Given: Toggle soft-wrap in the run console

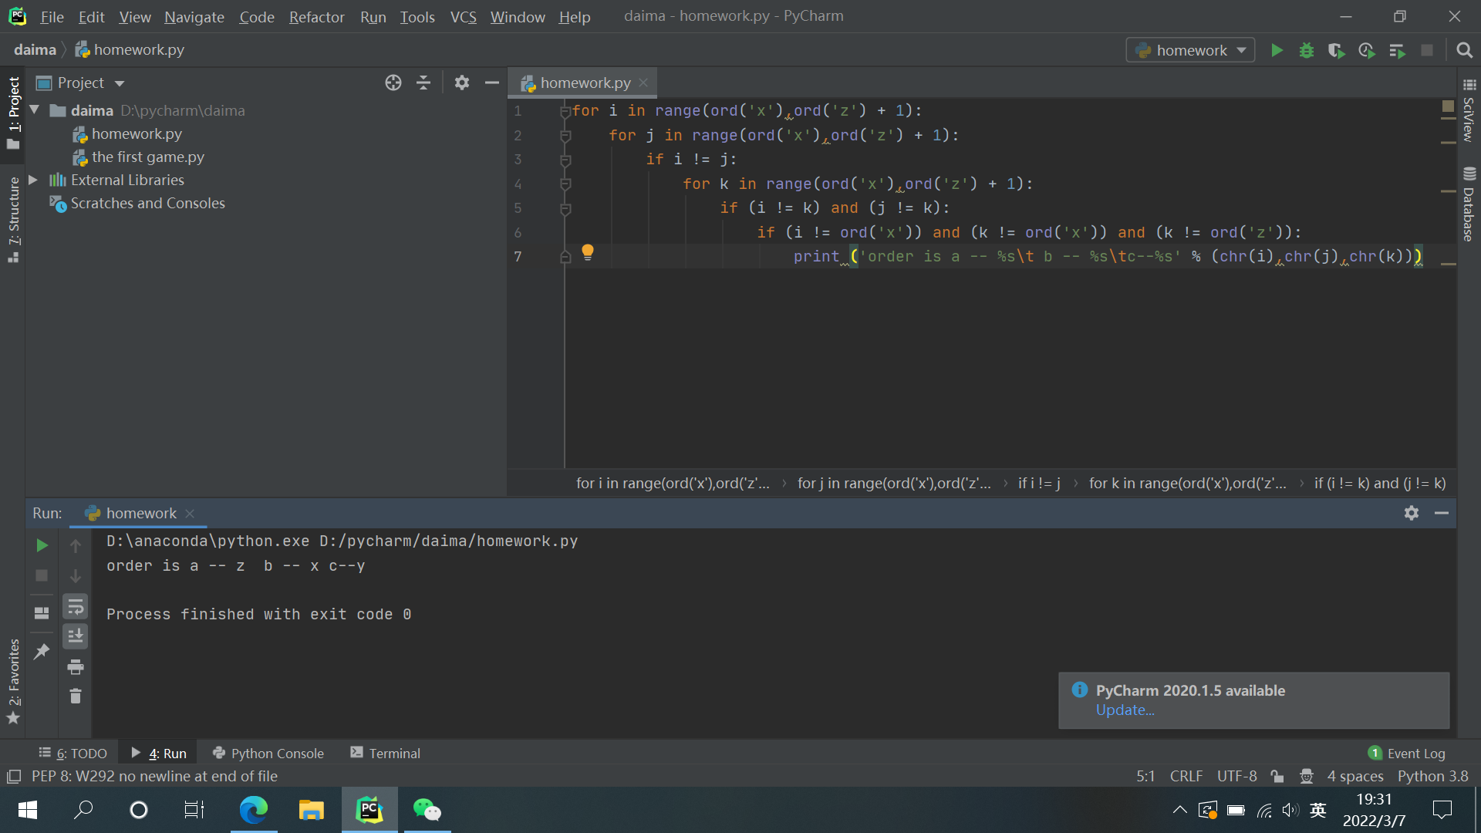Looking at the screenshot, I should point(75,607).
